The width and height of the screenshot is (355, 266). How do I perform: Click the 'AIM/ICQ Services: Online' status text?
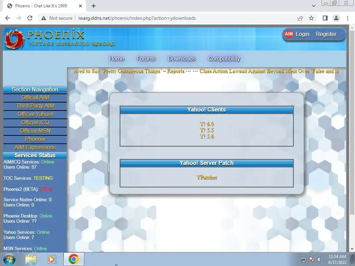coord(29,162)
